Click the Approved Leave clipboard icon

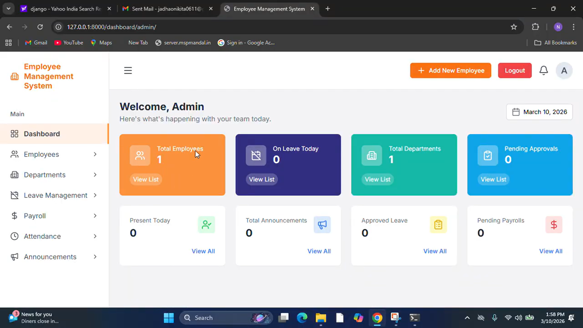438,225
